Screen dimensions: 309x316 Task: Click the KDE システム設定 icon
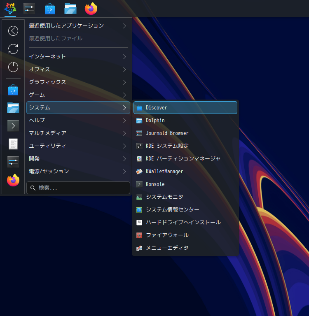tap(139, 146)
